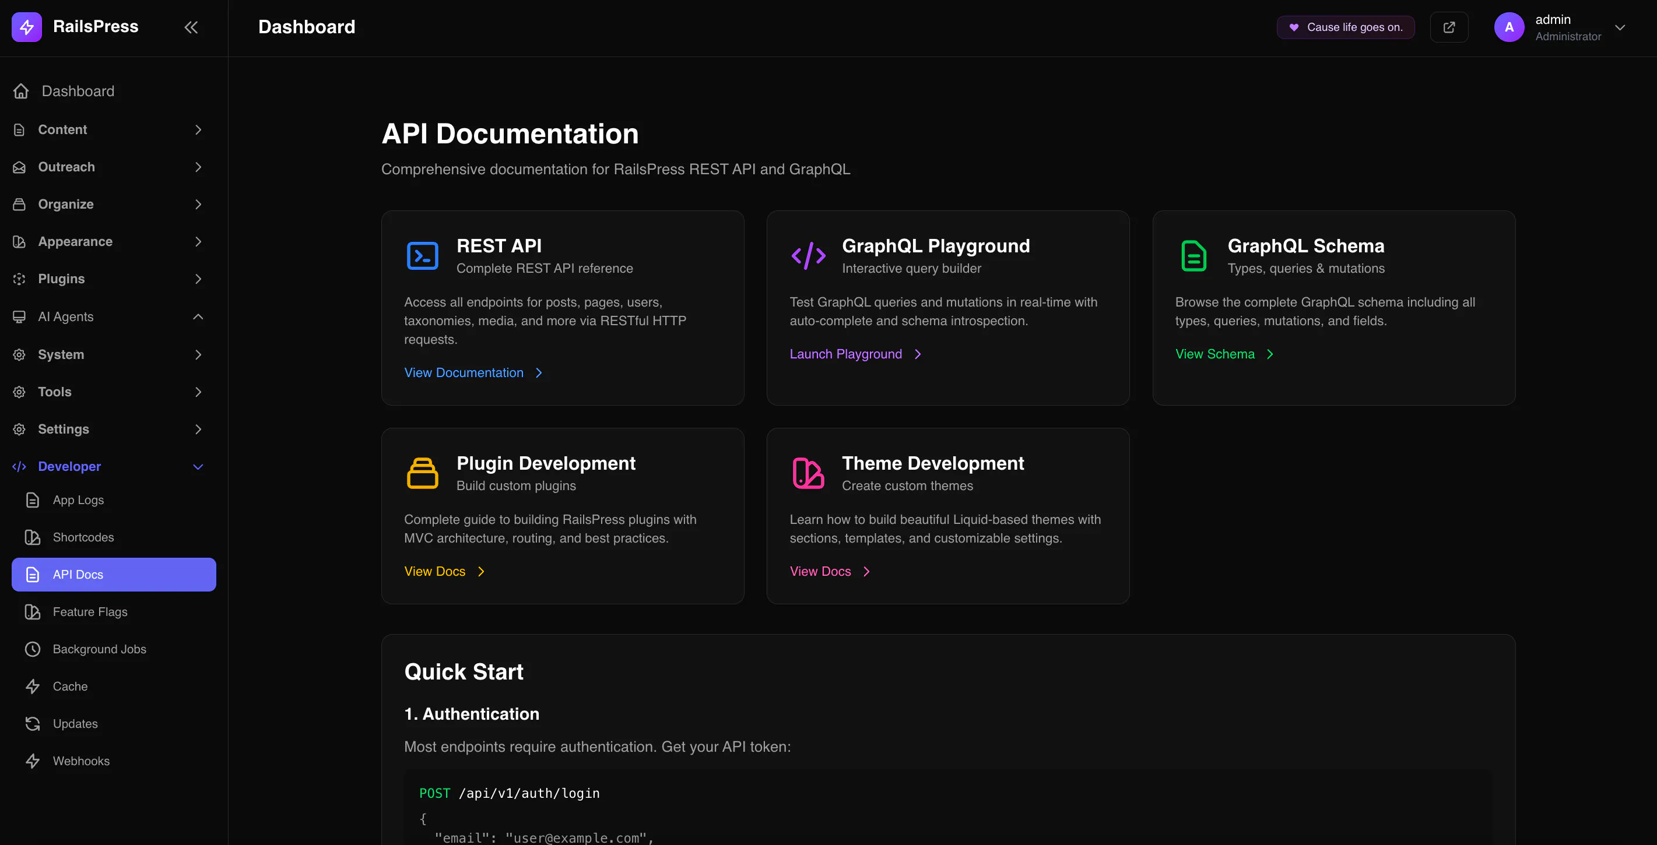Click the Developer code brackets icon
The width and height of the screenshot is (1657, 845).
point(19,467)
